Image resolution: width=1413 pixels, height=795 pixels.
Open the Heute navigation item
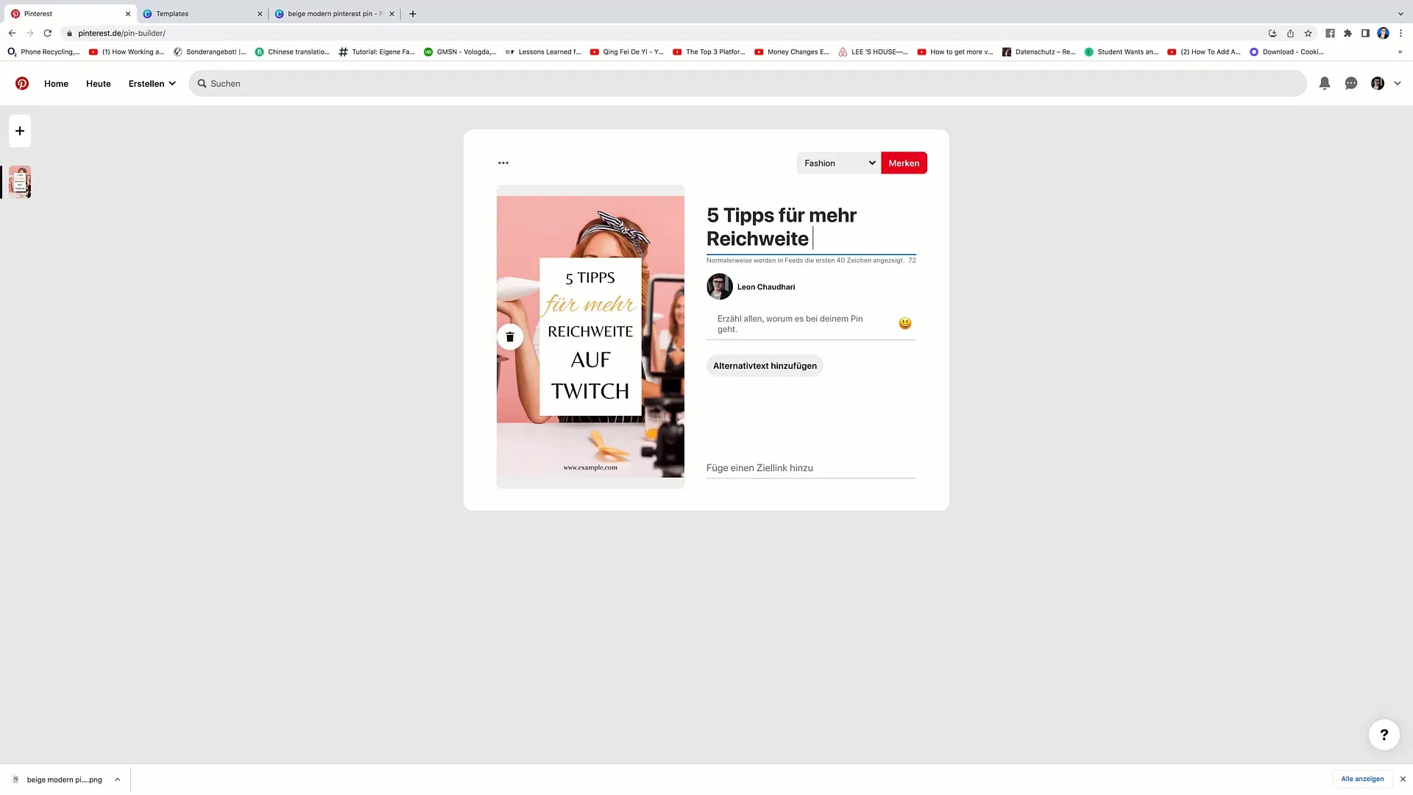coord(99,83)
